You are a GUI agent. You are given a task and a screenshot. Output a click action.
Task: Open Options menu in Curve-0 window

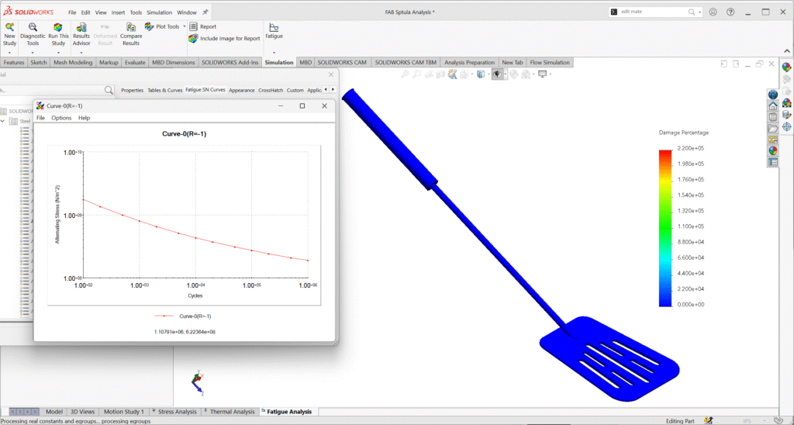[x=61, y=118]
